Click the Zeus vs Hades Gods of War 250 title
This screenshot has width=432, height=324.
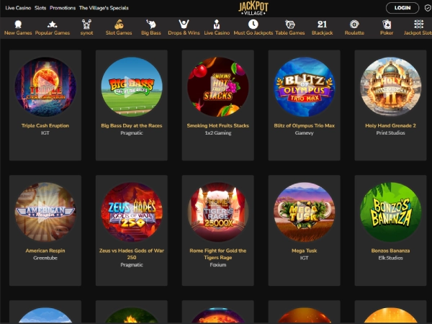click(x=132, y=254)
